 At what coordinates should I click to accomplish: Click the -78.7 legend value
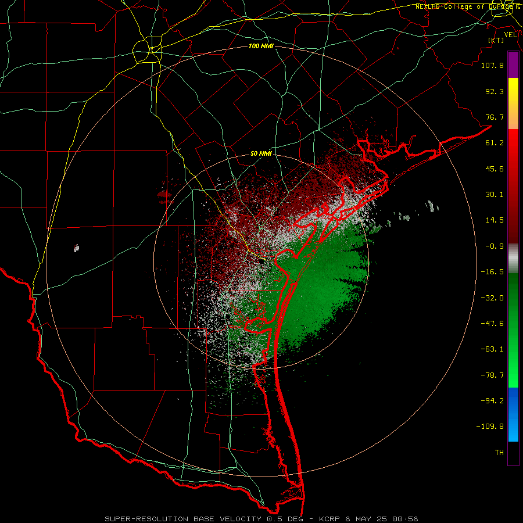pos(492,375)
